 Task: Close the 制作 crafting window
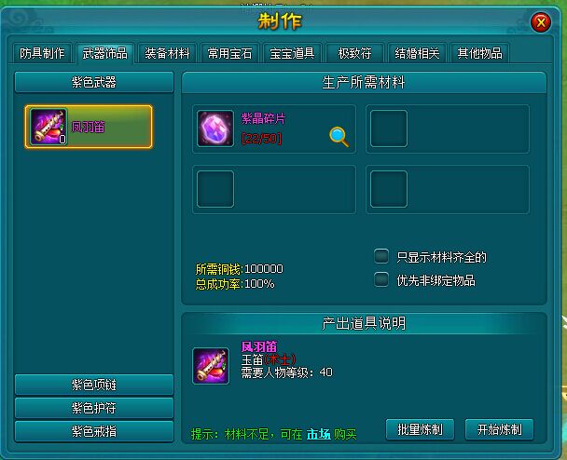541,22
